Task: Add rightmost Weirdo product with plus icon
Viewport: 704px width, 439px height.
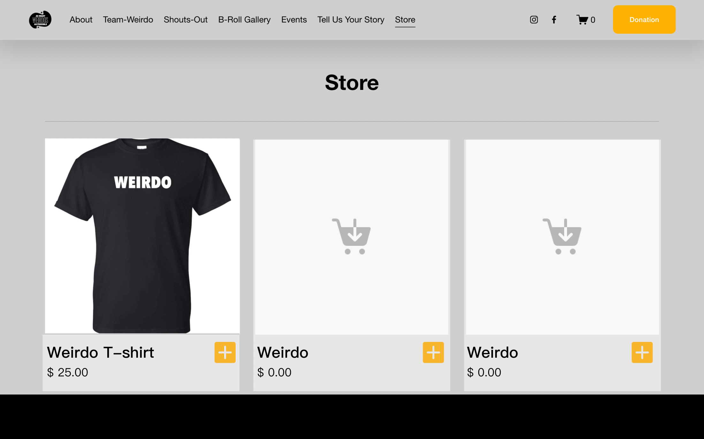Action: (x=642, y=352)
